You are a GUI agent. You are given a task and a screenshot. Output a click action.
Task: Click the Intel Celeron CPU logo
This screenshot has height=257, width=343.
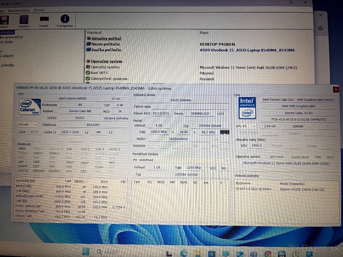(30, 107)
